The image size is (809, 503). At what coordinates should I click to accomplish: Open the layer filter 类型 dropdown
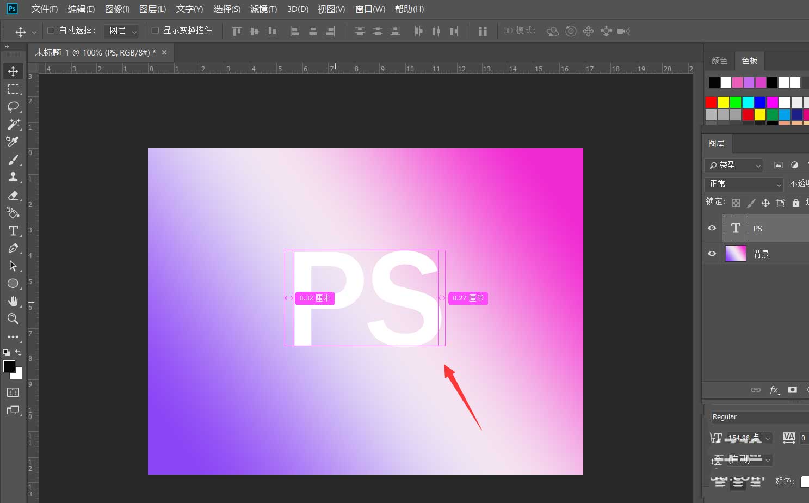pos(733,165)
